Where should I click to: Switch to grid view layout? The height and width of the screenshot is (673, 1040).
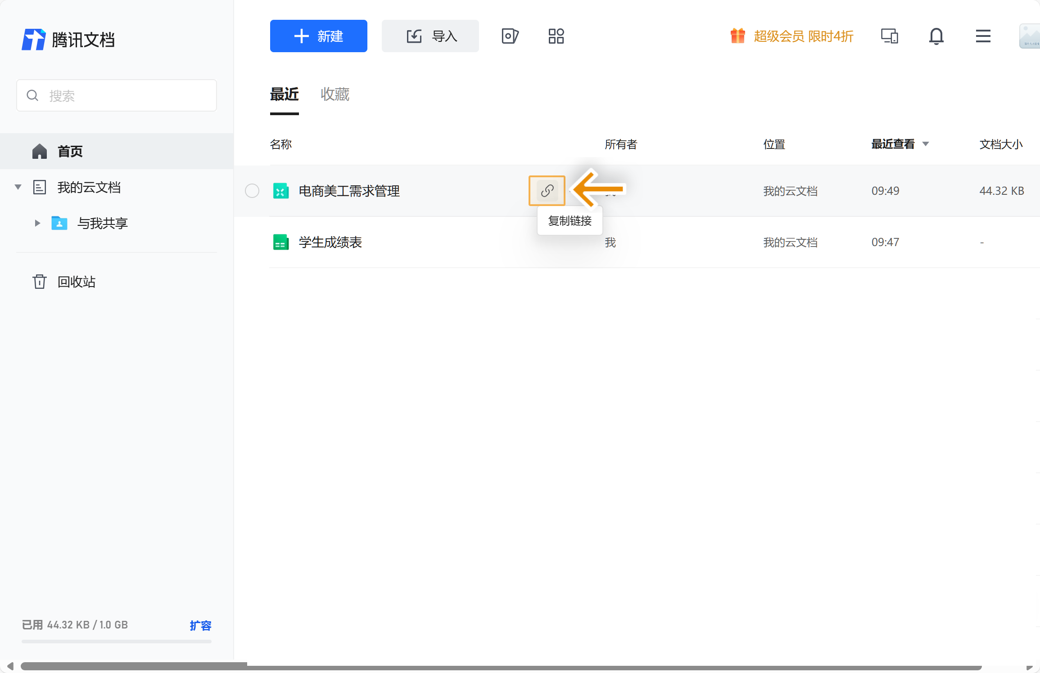(x=556, y=36)
